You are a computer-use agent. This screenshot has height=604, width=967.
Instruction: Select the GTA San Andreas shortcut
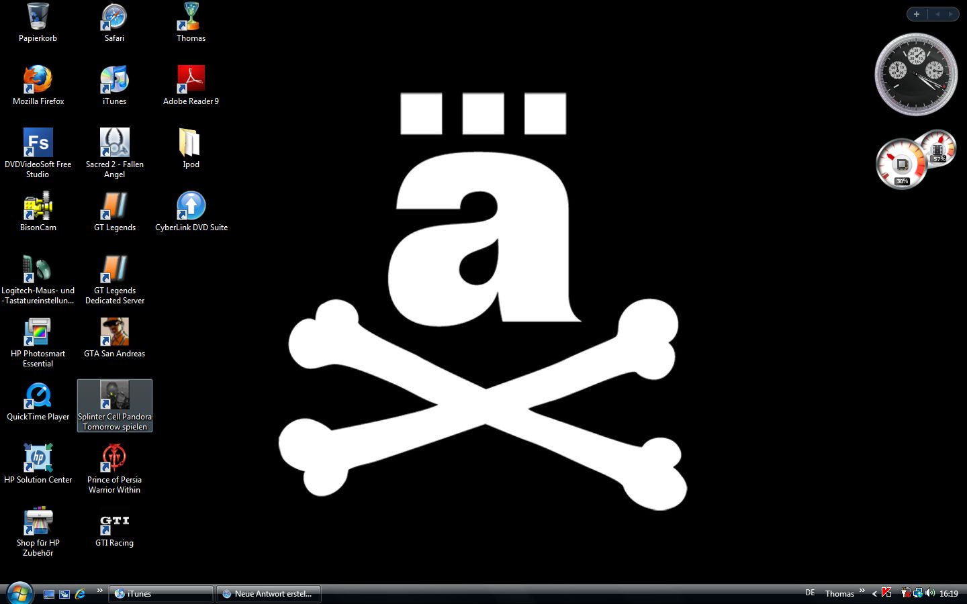114,338
